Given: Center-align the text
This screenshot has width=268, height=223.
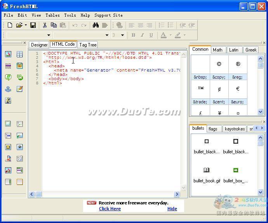Looking at the screenshot, I should 141,26.
